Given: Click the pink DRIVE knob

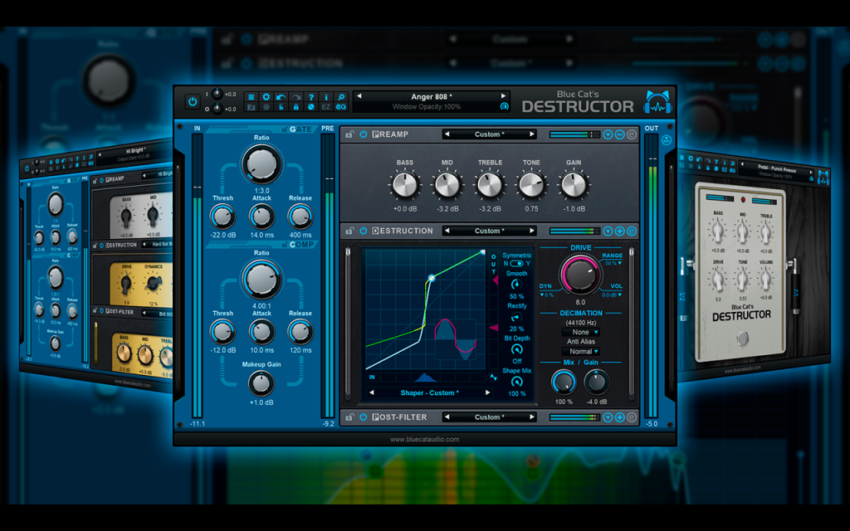Looking at the screenshot, I should (x=580, y=275).
